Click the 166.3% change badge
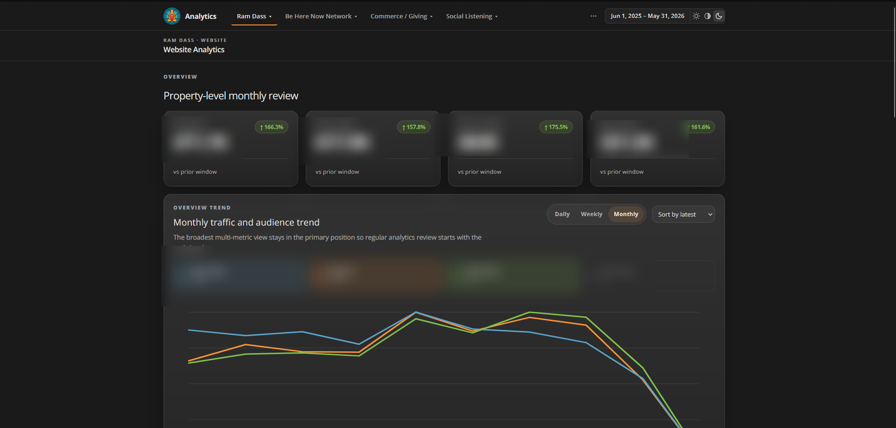 271,127
